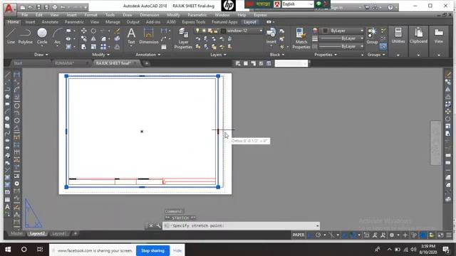The width and height of the screenshot is (456, 256).
Task: Click the Text tool in Annotation panel
Action: pyautogui.click(x=131, y=36)
